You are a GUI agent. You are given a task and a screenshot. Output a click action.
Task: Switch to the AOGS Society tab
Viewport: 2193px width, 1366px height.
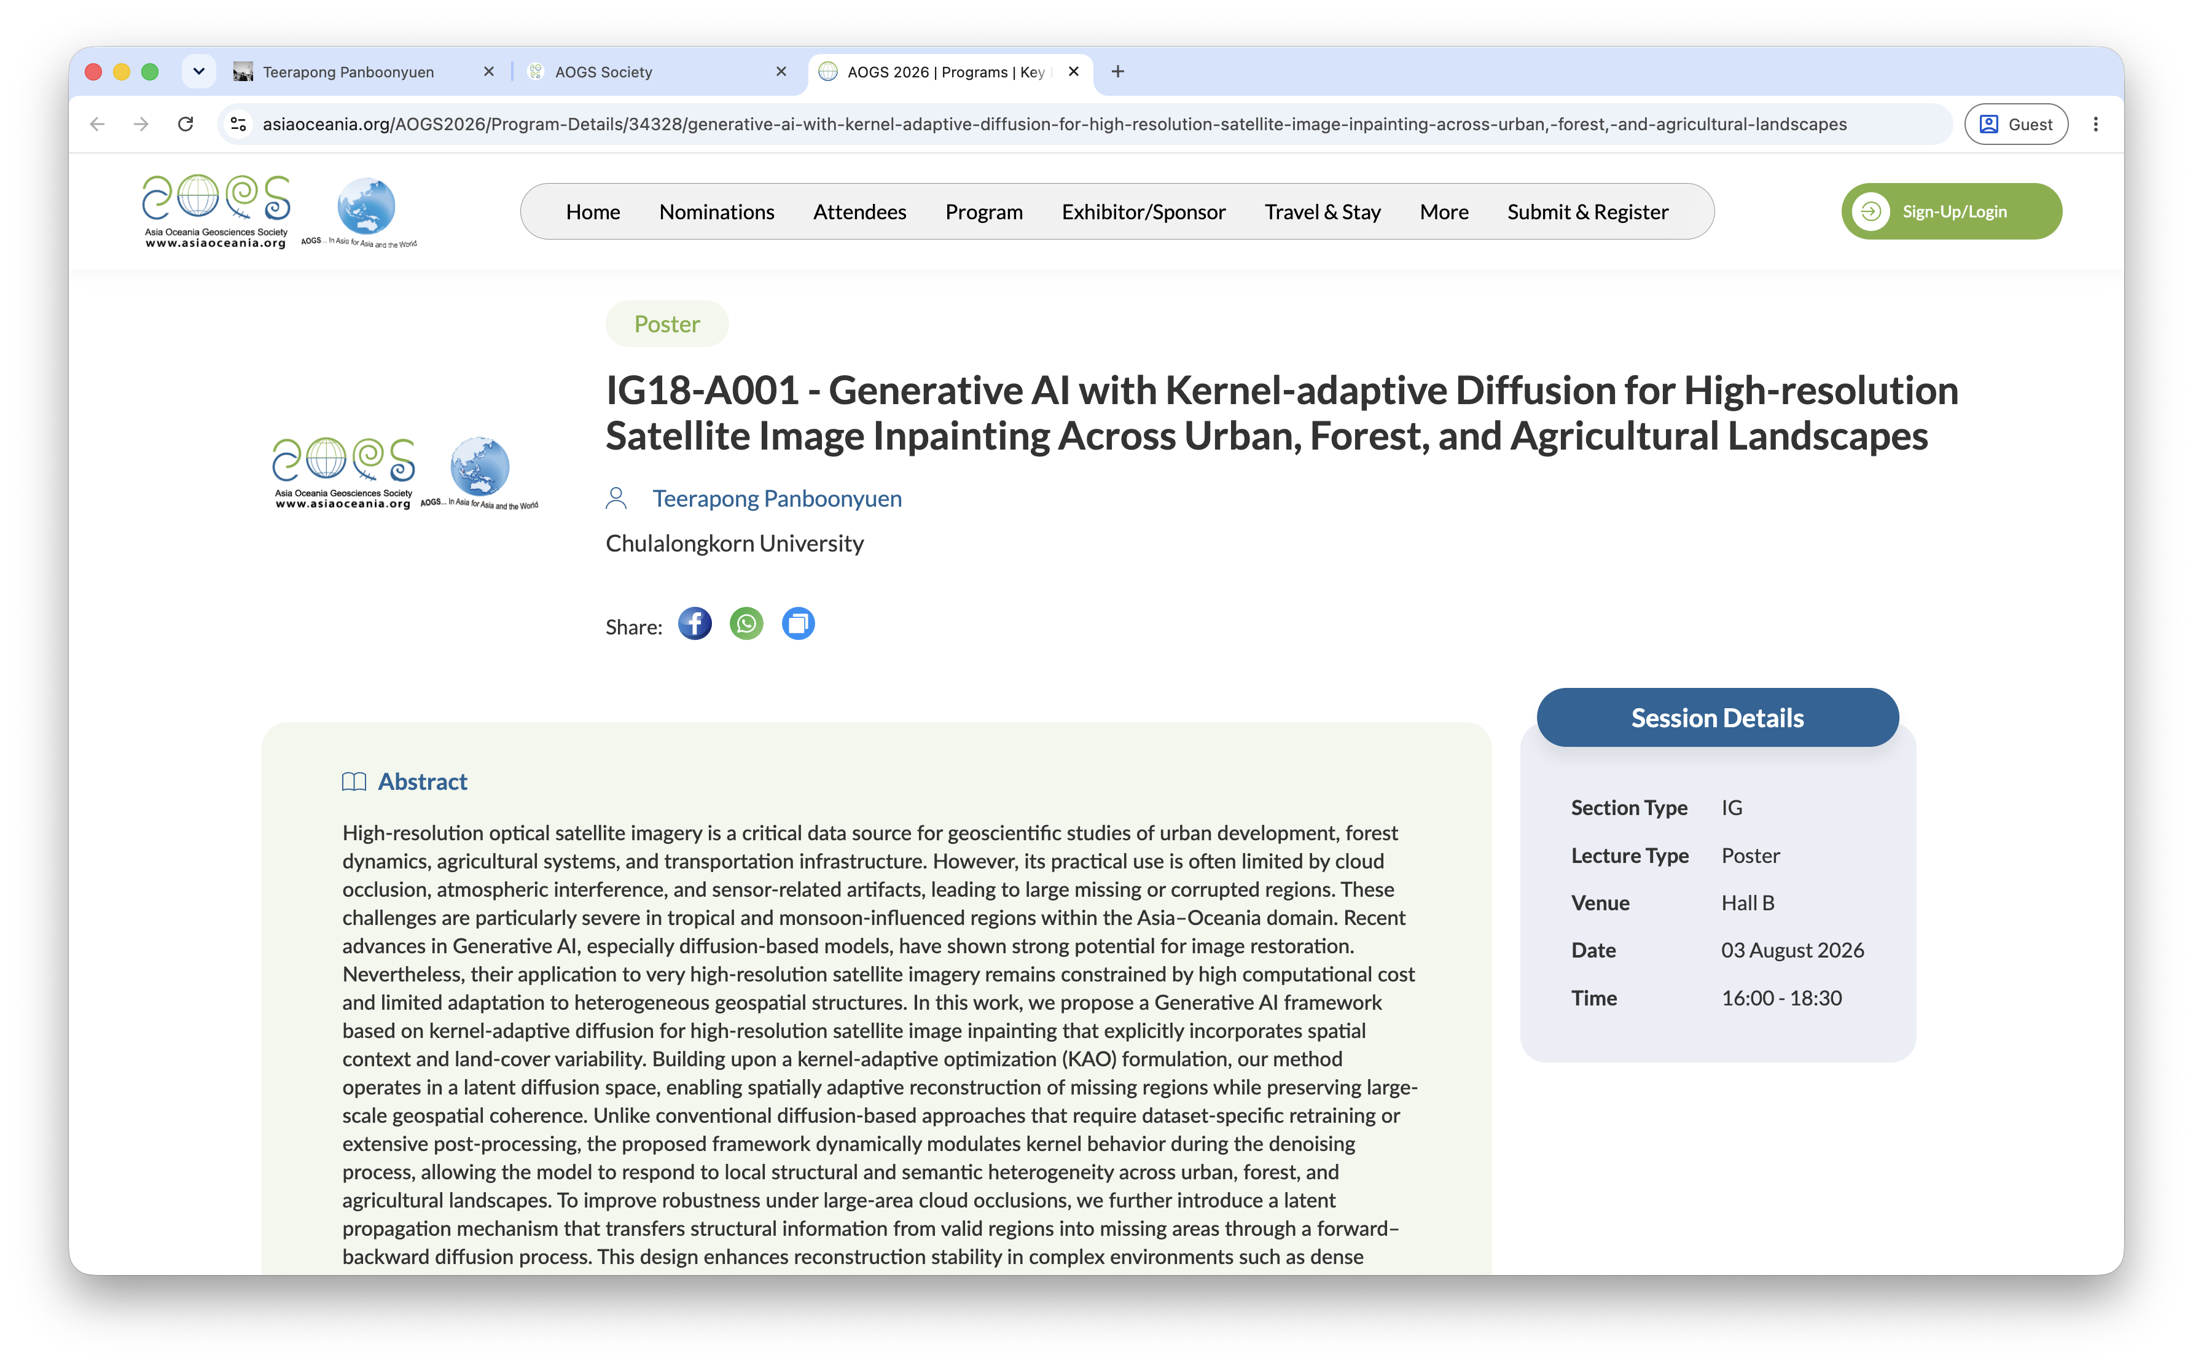tap(658, 71)
